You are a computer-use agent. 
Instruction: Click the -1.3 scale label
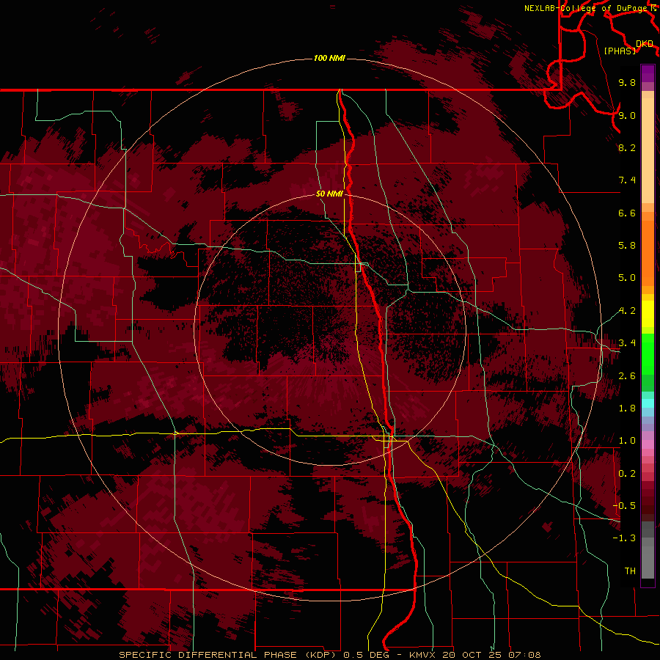click(x=624, y=538)
